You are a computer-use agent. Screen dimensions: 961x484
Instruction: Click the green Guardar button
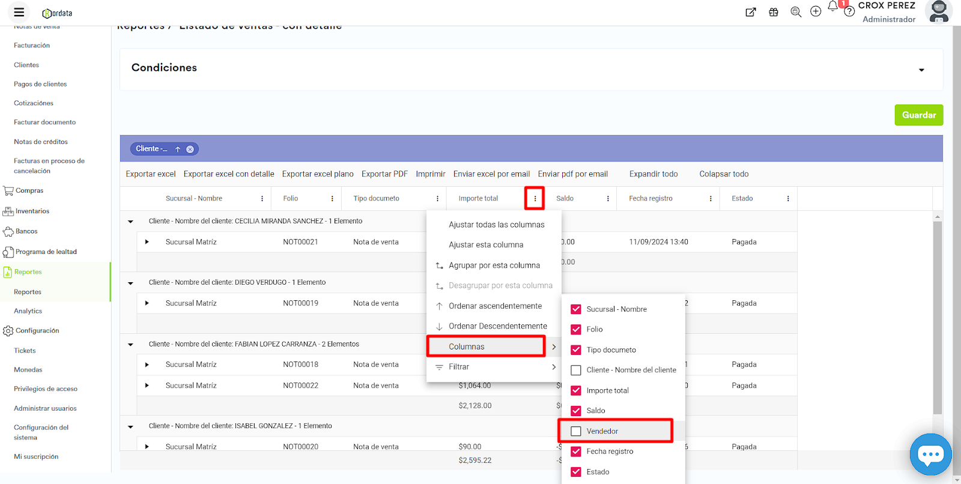click(x=918, y=115)
